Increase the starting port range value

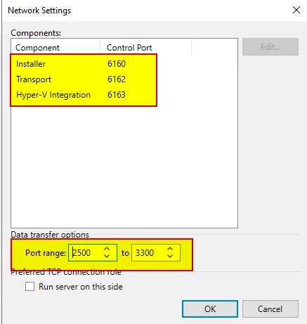pyautogui.click(x=107, y=250)
